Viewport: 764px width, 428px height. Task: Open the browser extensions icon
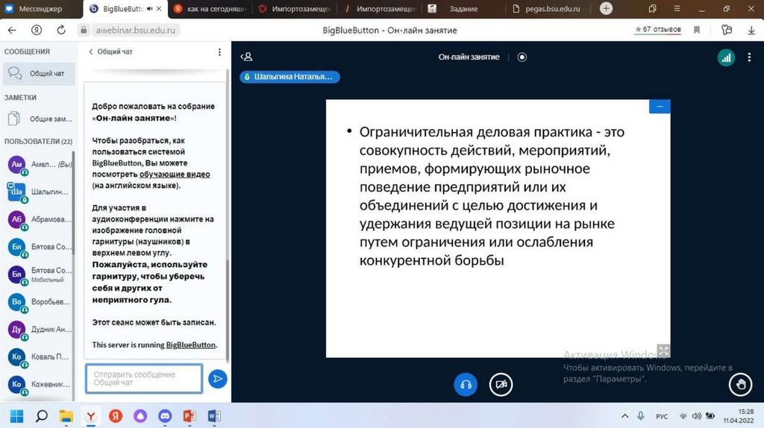tap(727, 30)
